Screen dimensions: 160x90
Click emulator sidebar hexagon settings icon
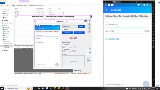point(153,5)
